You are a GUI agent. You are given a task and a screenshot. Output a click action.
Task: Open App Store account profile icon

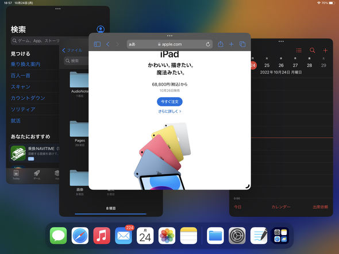click(x=101, y=29)
